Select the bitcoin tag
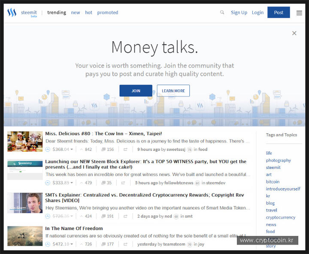This screenshot has width=309, height=254. click(x=273, y=182)
